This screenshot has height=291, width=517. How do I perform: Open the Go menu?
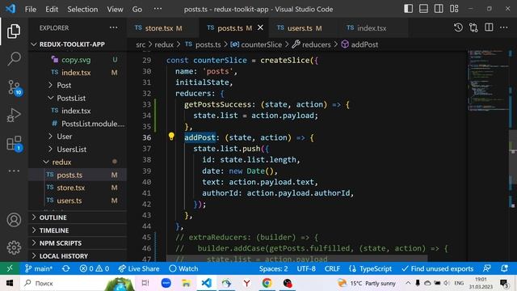[137, 9]
